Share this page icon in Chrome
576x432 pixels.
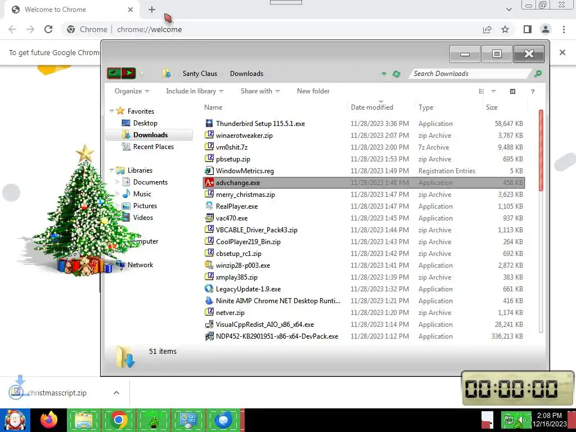pyautogui.click(x=487, y=29)
